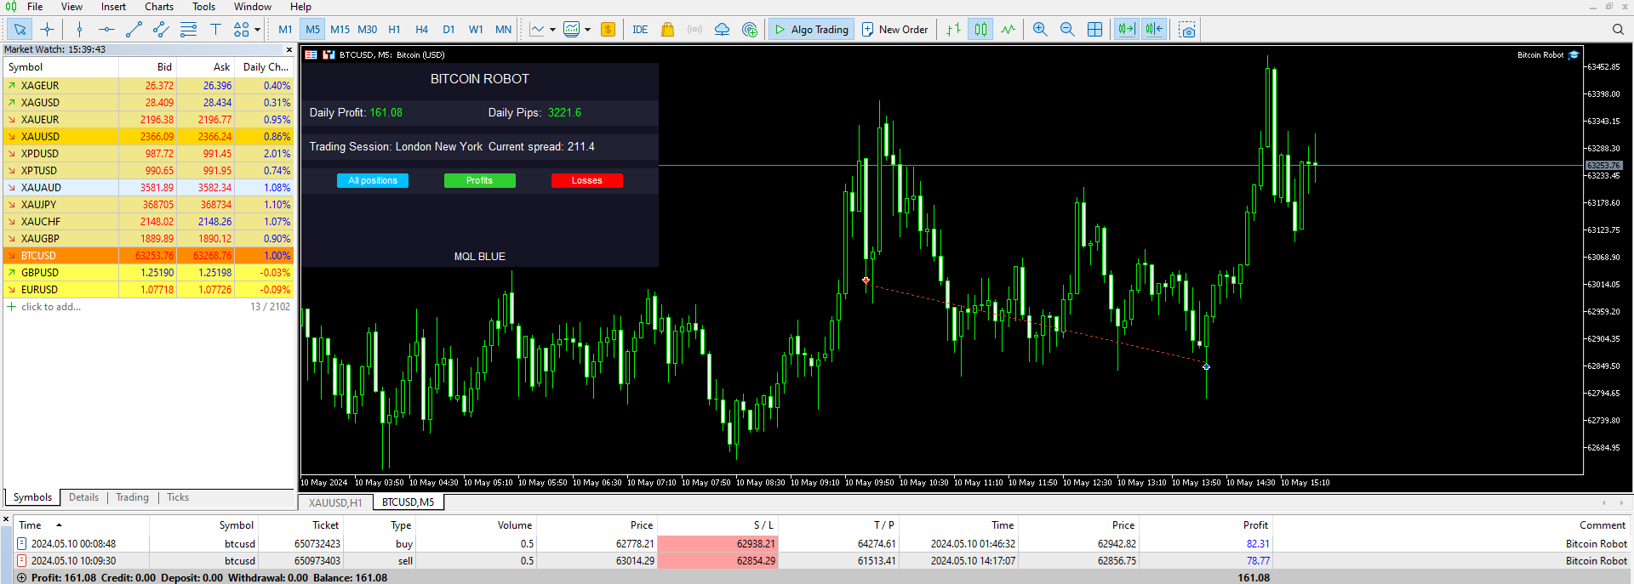Choose the text label tool
1634x584 pixels.
click(215, 30)
